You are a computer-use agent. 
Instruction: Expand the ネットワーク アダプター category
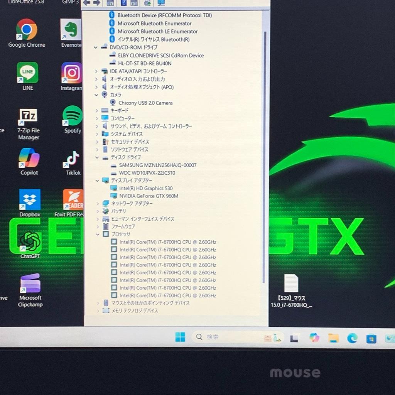tap(97, 204)
